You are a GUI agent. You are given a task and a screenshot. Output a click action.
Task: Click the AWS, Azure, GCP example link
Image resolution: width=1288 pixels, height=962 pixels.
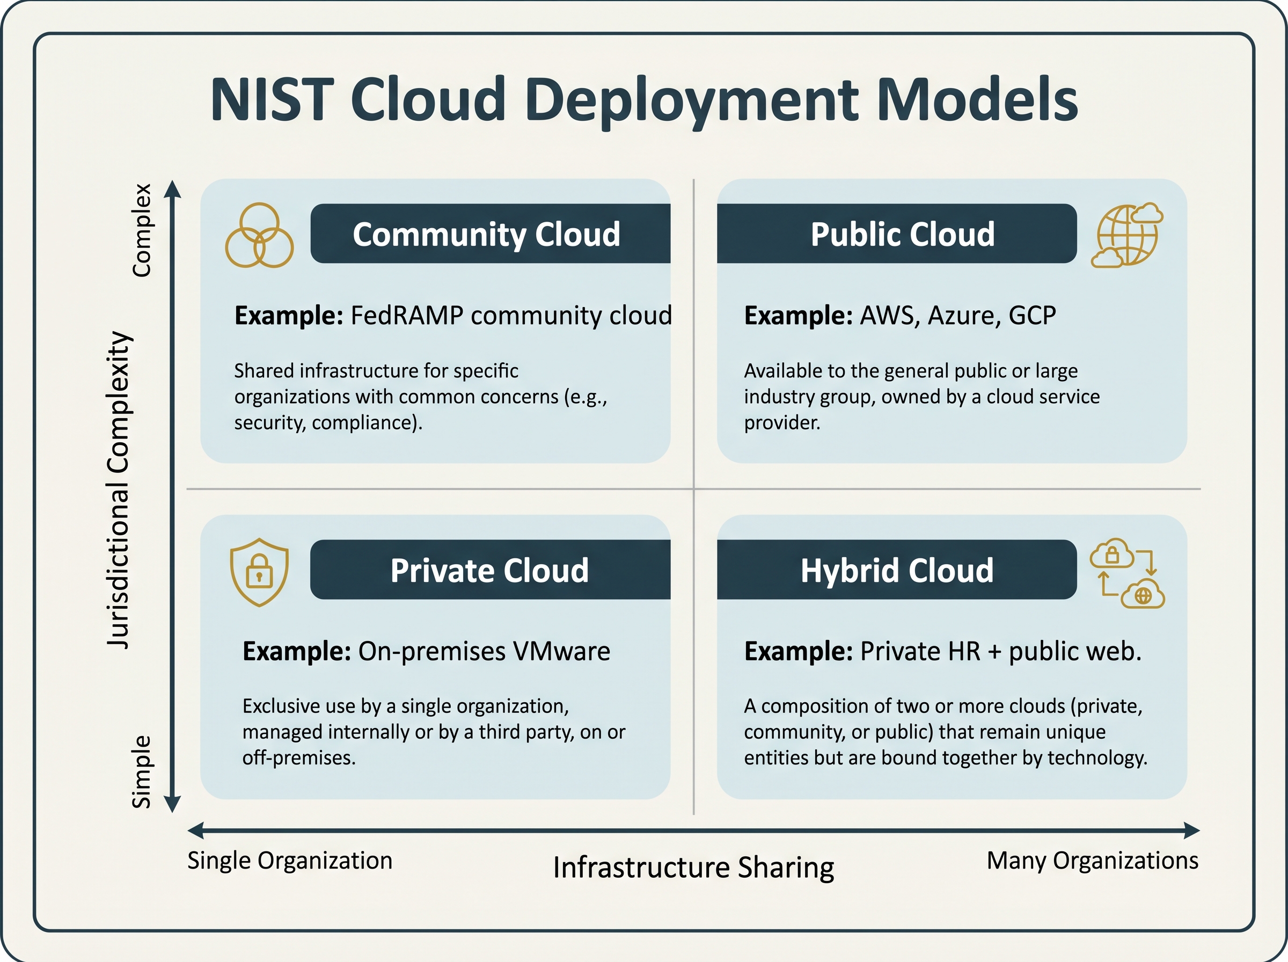click(957, 315)
